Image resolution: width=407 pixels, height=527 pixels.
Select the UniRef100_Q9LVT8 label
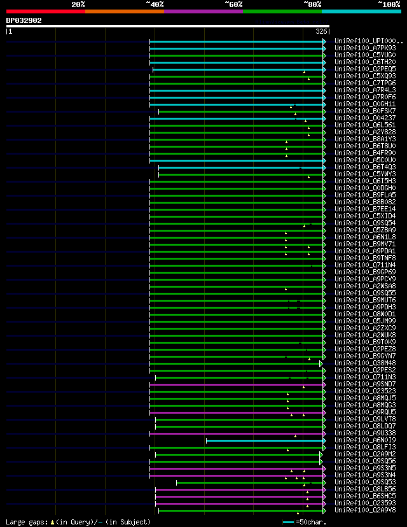[x=366, y=419]
